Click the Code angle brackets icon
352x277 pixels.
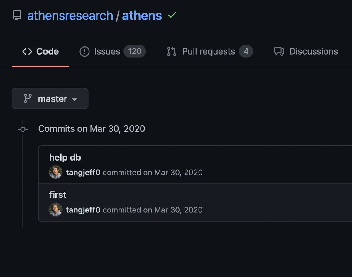tap(27, 52)
